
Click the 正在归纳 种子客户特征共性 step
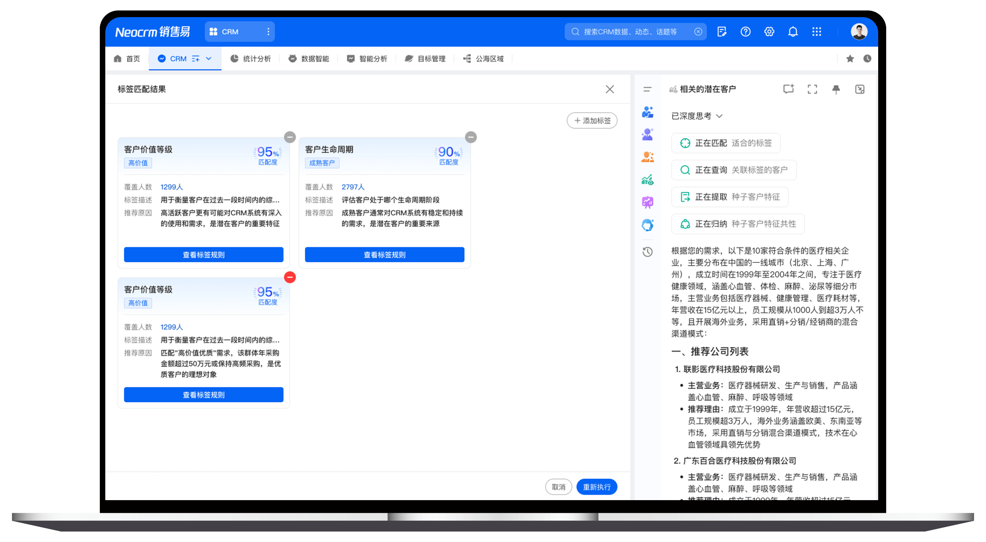(738, 224)
